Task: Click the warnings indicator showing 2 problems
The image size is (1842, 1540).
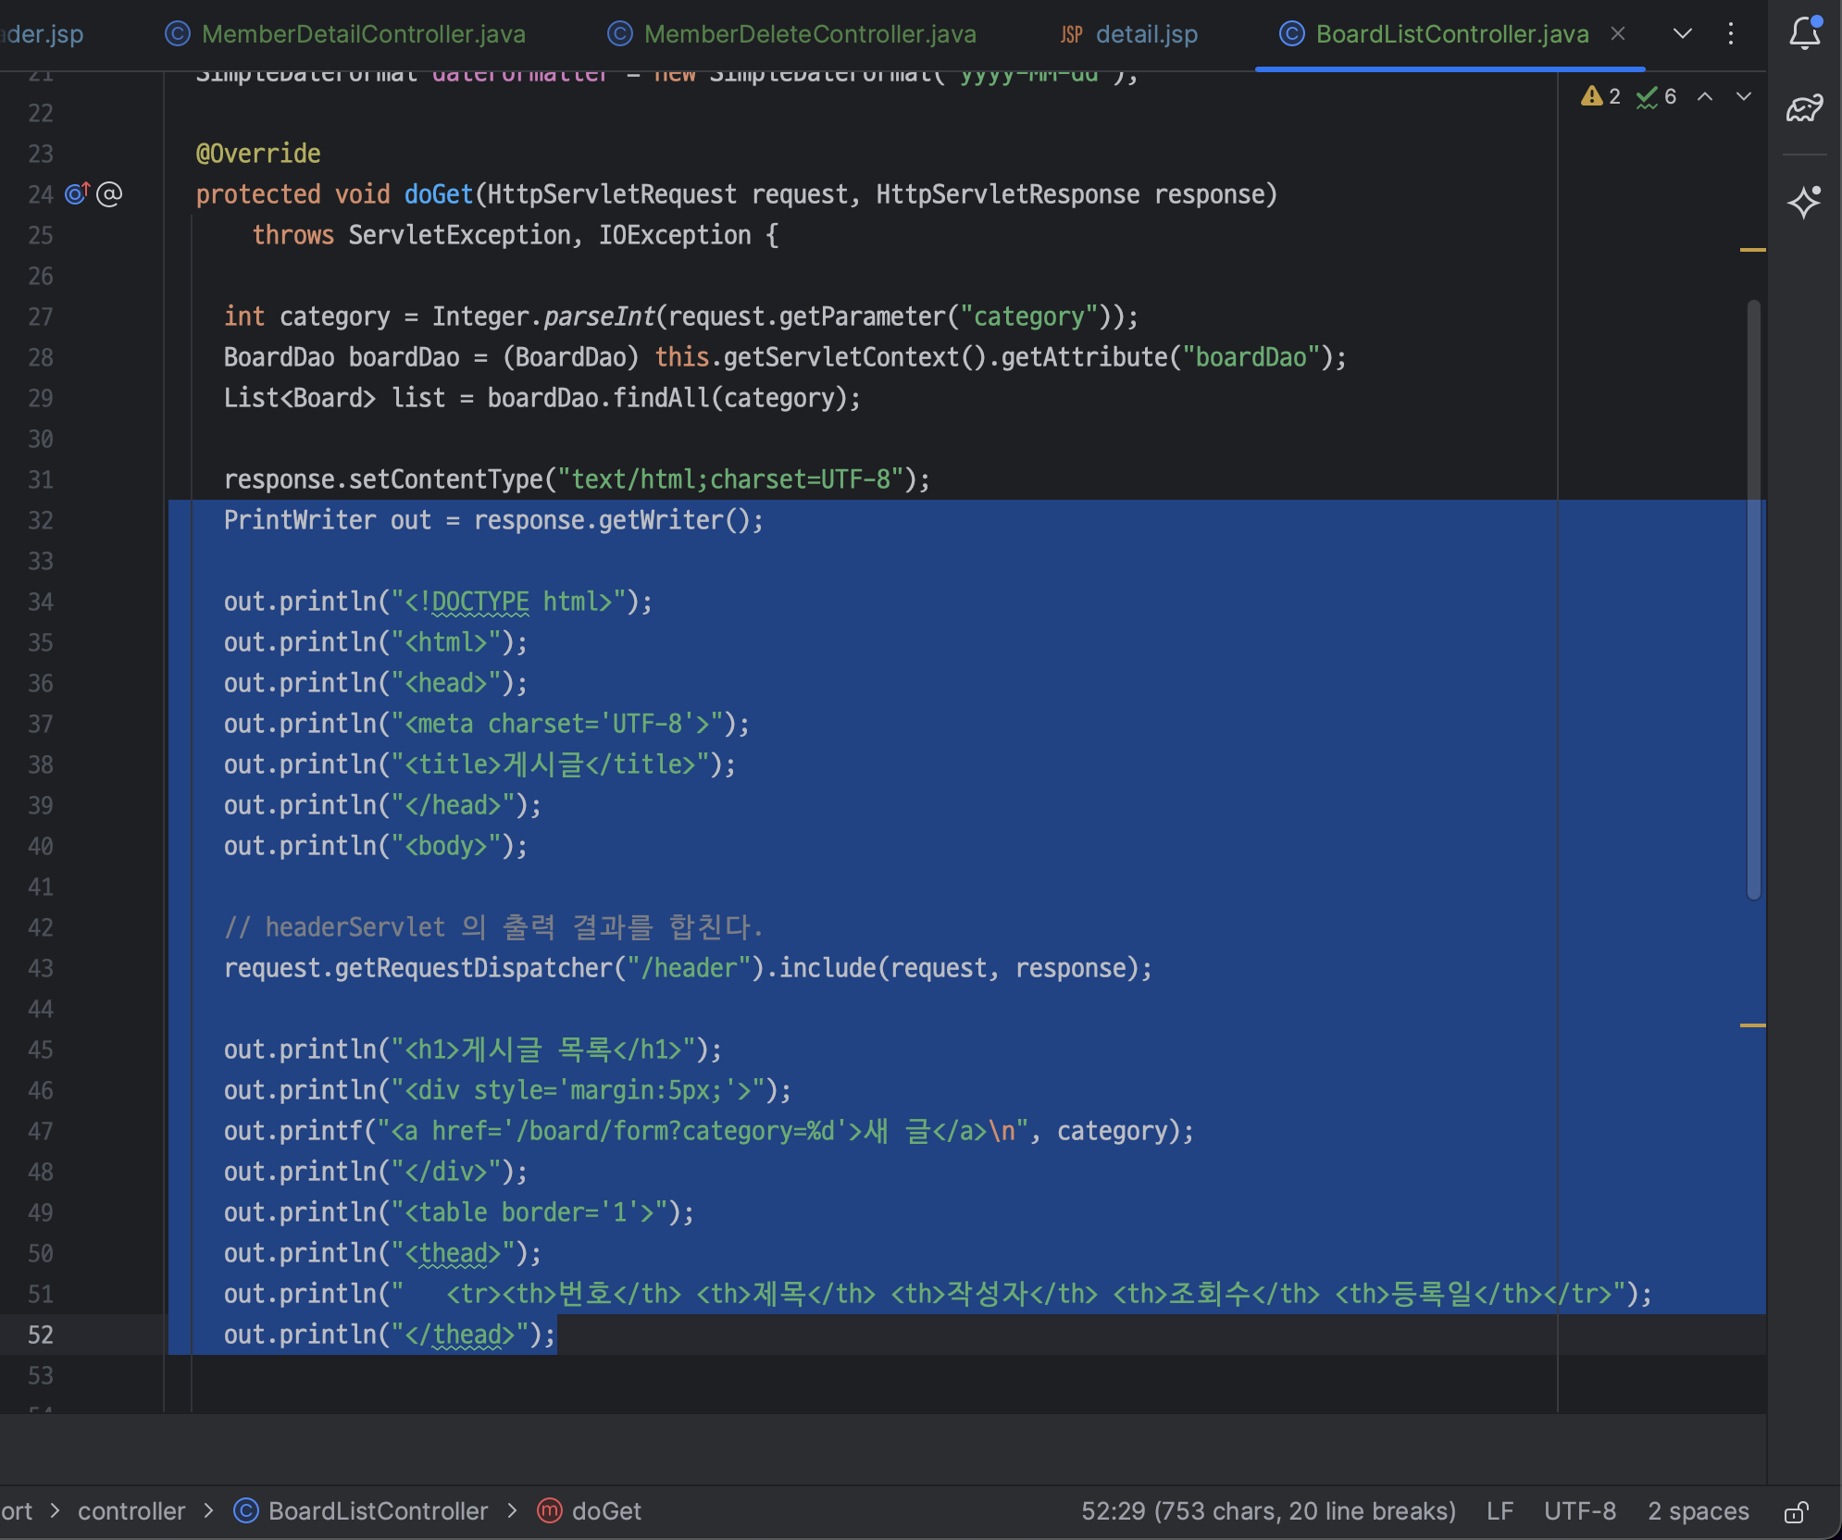Action: (x=1600, y=96)
